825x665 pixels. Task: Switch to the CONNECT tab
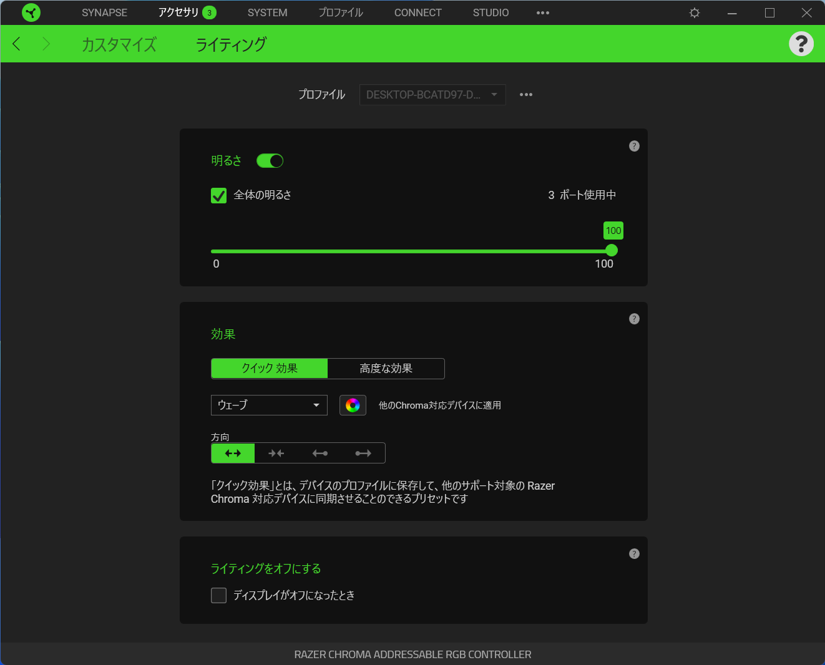[x=418, y=12]
